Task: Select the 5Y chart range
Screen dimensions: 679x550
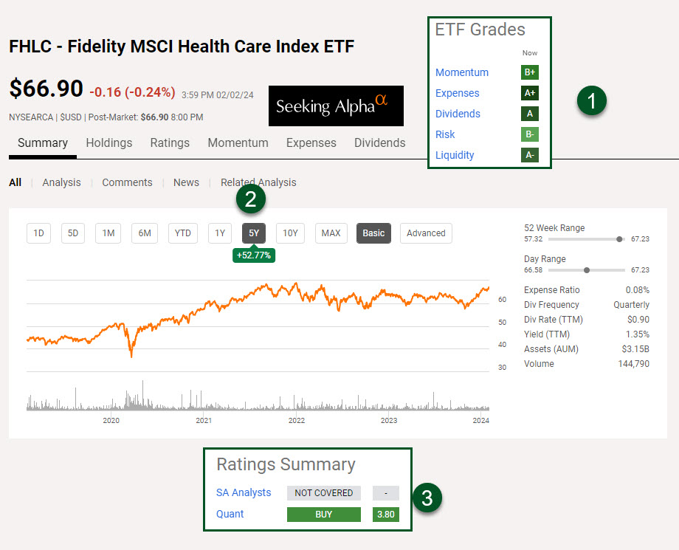Action: tap(254, 233)
